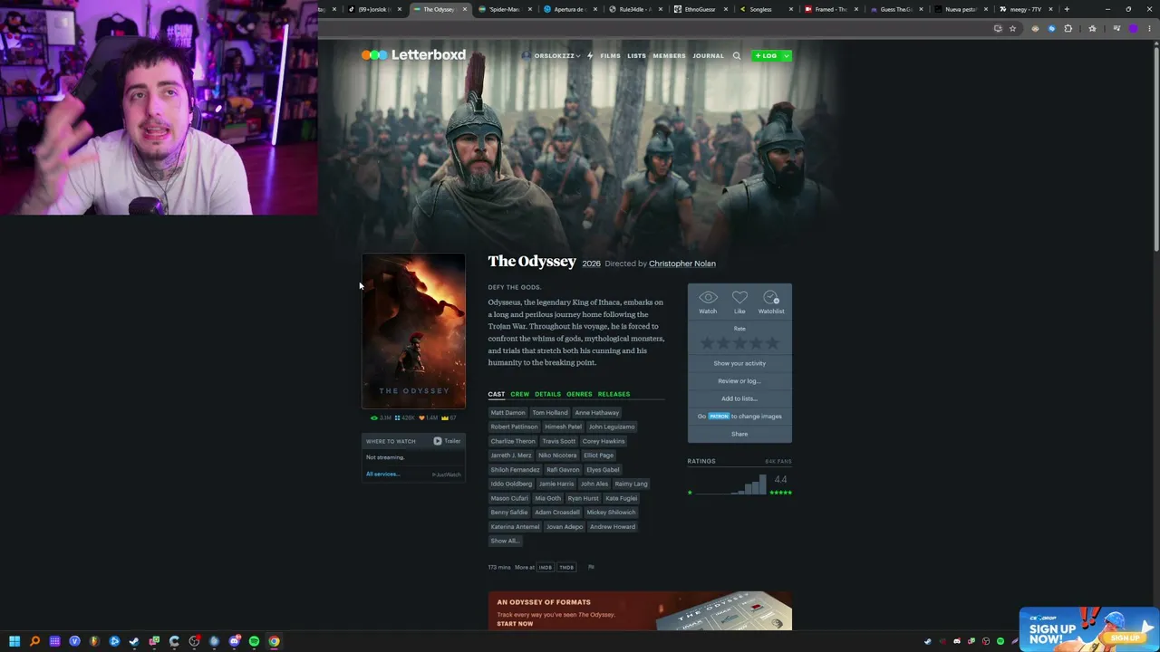
Task: Click Add to lists
Action: pos(739,398)
